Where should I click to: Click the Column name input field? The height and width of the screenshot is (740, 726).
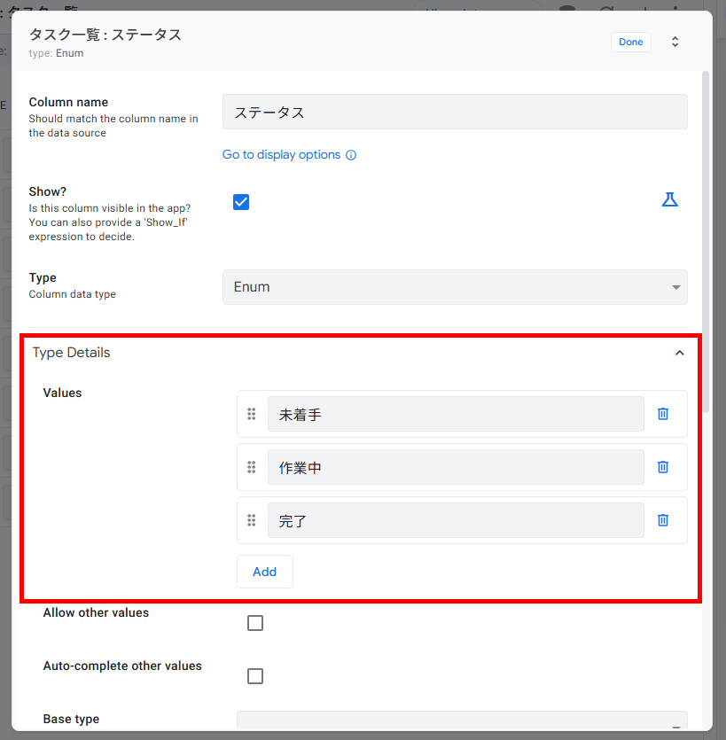[455, 112]
